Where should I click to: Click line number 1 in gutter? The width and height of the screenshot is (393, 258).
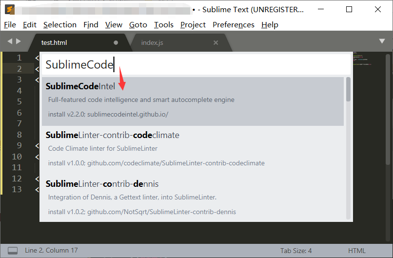(x=20, y=58)
